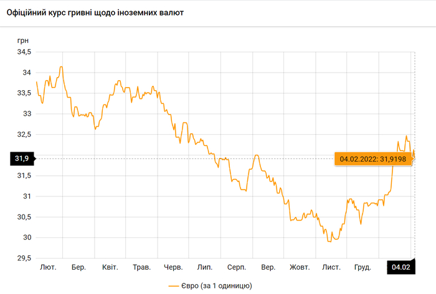Click the 29,5 value on y-axis
436x294 pixels.
tap(24, 258)
